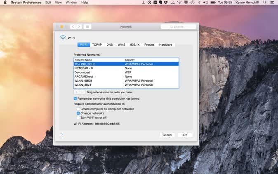
Task: Open the displays menu bar icon
Action: tap(172, 2)
